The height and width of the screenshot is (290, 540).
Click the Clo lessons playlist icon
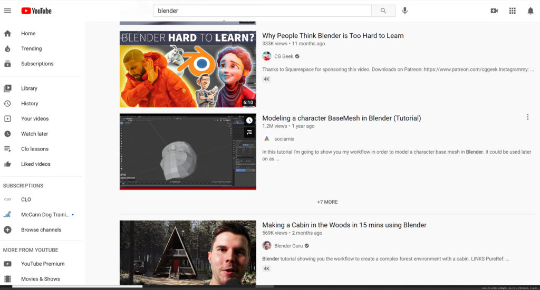7,149
